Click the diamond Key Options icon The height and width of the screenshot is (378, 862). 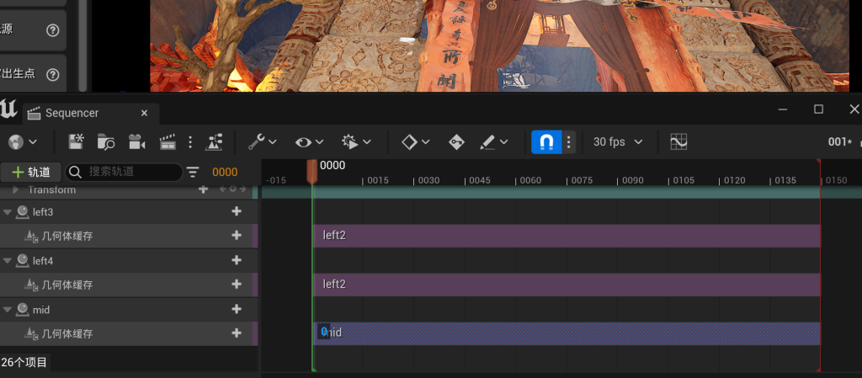409,141
